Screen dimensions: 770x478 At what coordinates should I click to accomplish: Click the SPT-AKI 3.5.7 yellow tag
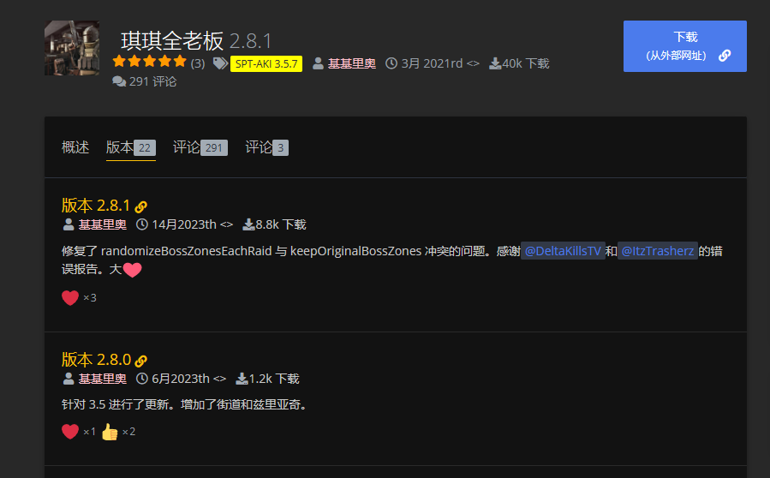[x=266, y=63]
